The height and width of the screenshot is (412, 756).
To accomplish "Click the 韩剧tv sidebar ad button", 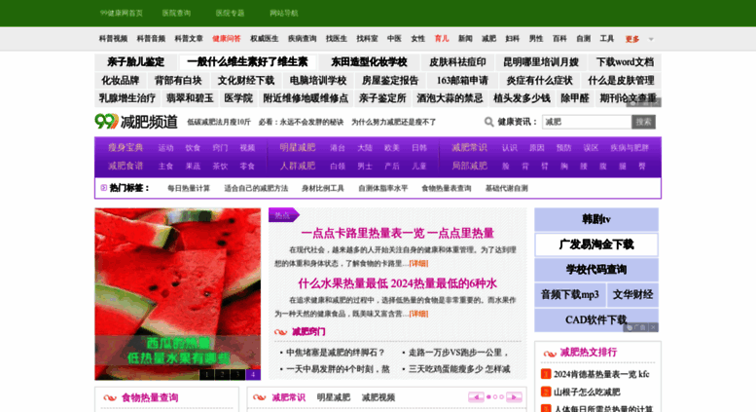I will click(596, 219).
